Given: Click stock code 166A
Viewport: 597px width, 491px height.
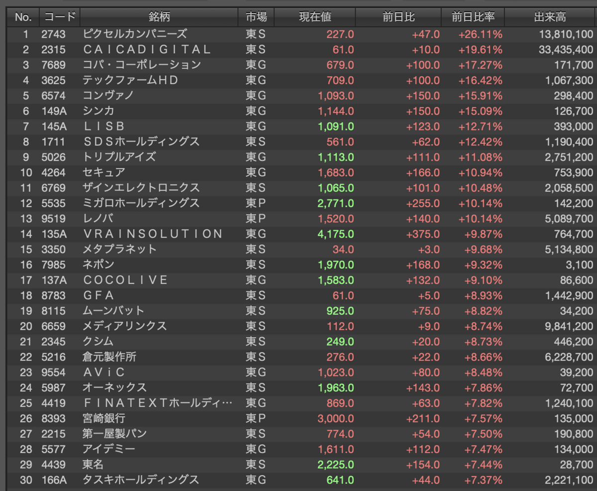Looking at the screenshot, I should tap(54, 480).
